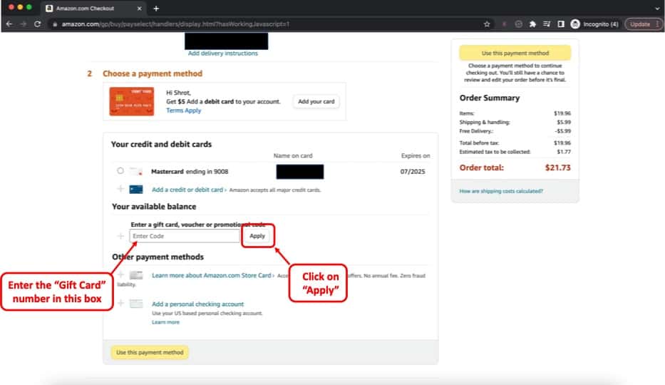Click the Estimated tax $1.77 value
The image size is (665, 385).
click(x=564, y=152)
